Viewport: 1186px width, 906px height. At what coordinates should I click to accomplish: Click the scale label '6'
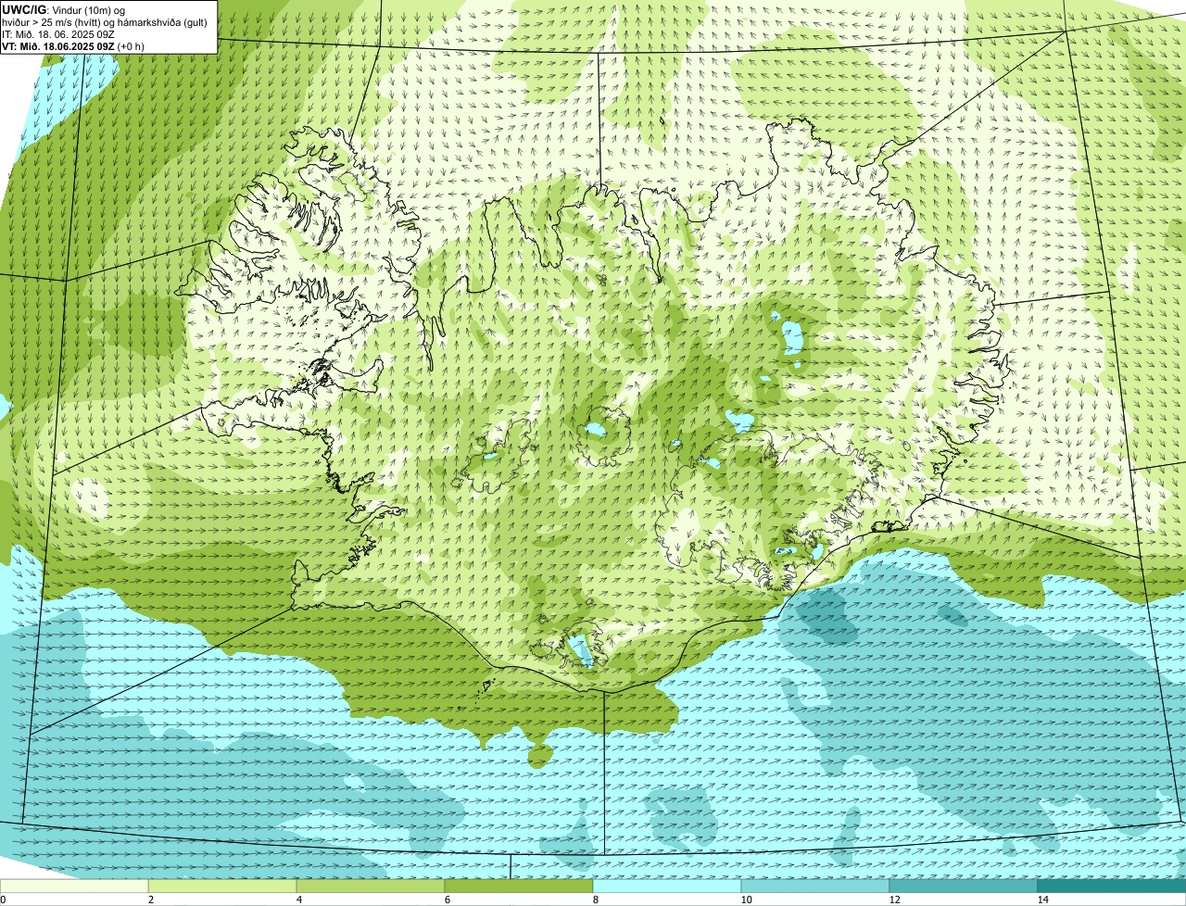tap(447, 900)
